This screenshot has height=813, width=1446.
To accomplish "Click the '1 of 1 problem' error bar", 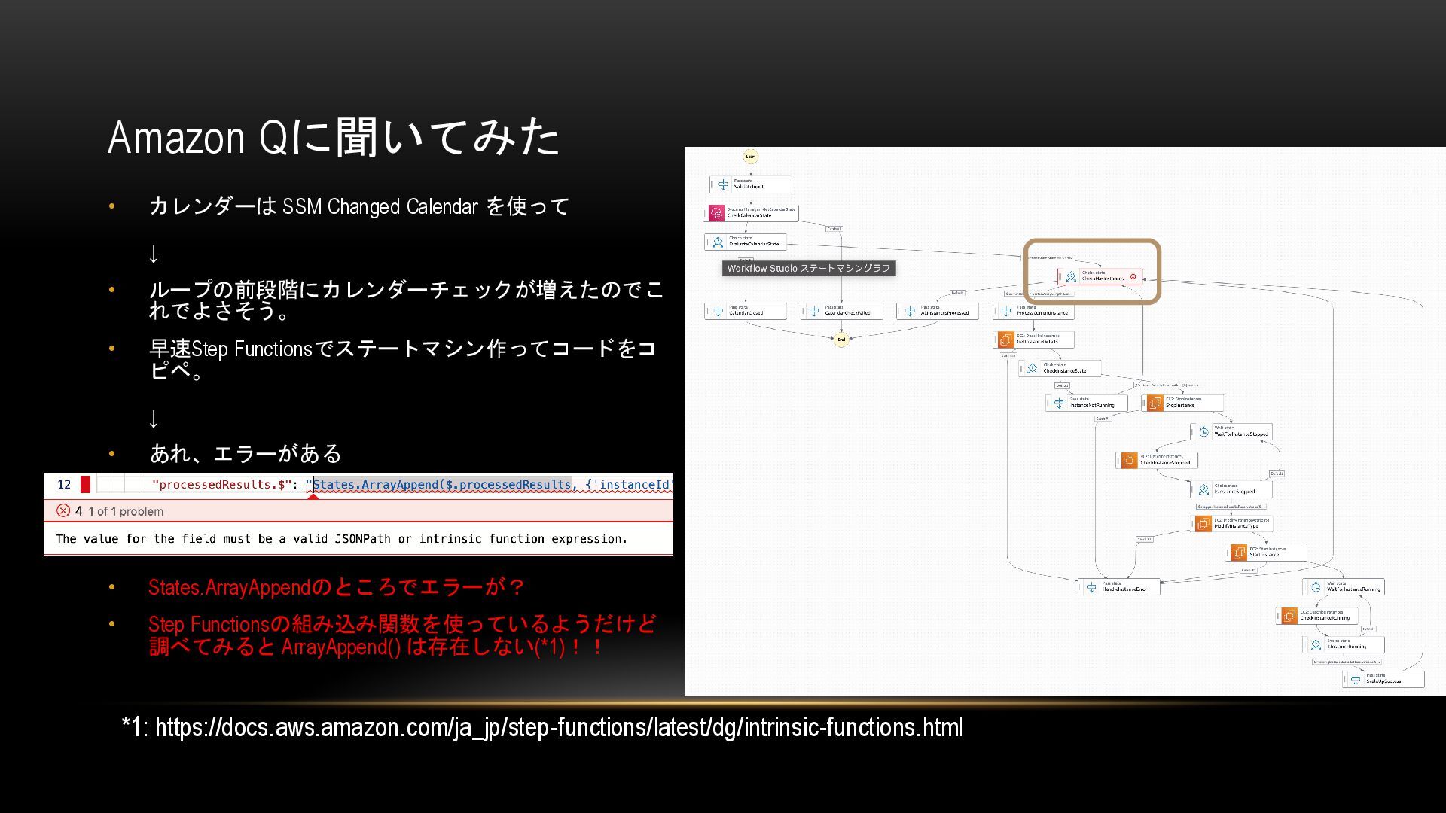I will point(126,511).
